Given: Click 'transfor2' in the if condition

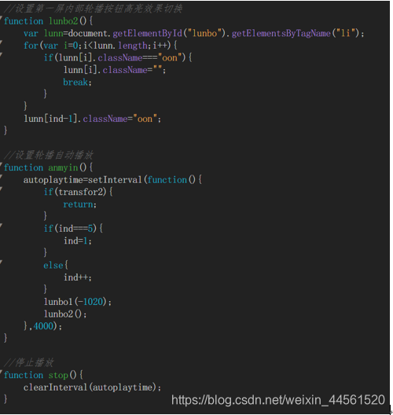Looking at the screenshot, I should tap(80, 192).
